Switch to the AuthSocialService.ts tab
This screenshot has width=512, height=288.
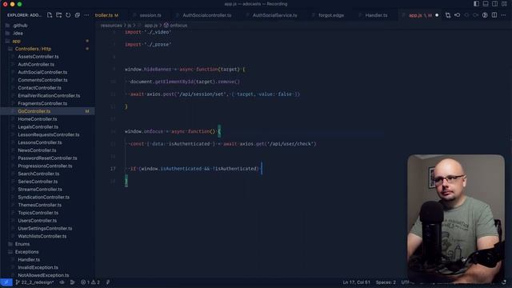274,15
